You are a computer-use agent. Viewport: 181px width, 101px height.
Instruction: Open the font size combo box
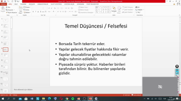click(46, 8)
